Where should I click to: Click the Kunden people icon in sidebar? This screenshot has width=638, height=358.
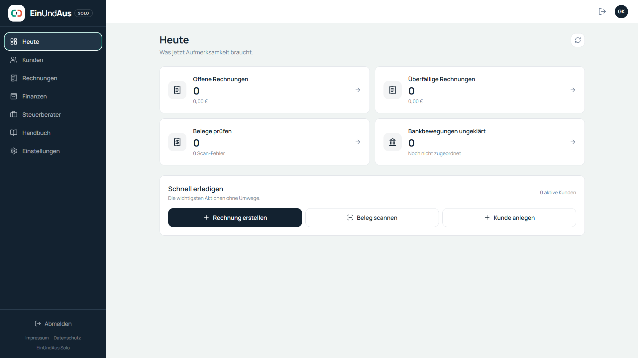coord(14,60)
